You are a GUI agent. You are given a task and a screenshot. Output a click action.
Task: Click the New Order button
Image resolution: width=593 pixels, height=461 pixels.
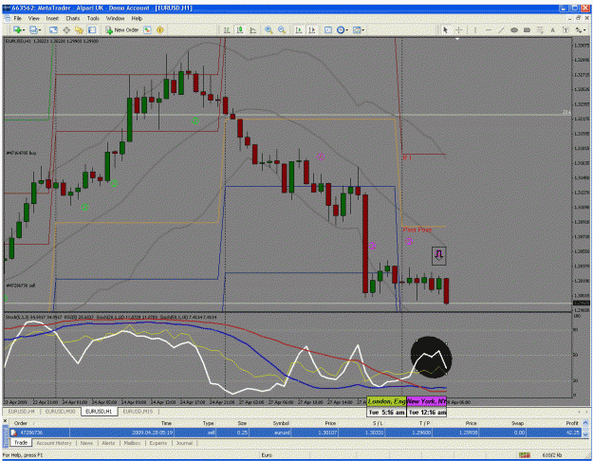pos(121,29)
